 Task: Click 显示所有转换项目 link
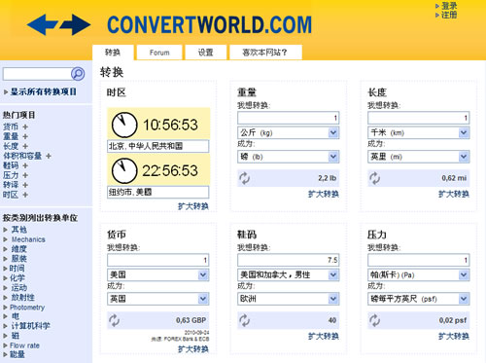[x=44, y=92]
